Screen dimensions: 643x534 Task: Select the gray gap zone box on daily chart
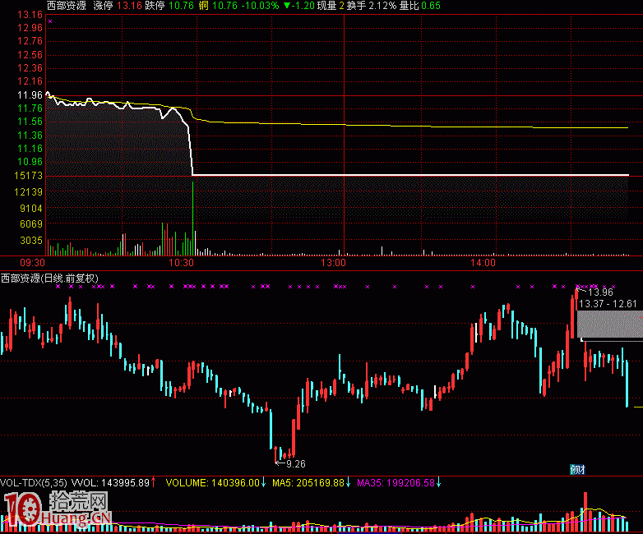(x=610, y=325)
